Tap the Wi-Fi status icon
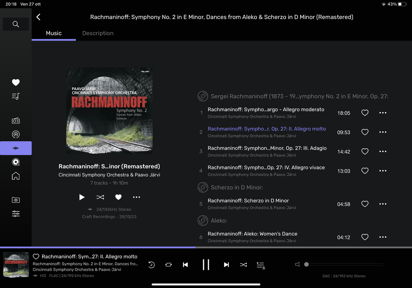 click(383, 4)
